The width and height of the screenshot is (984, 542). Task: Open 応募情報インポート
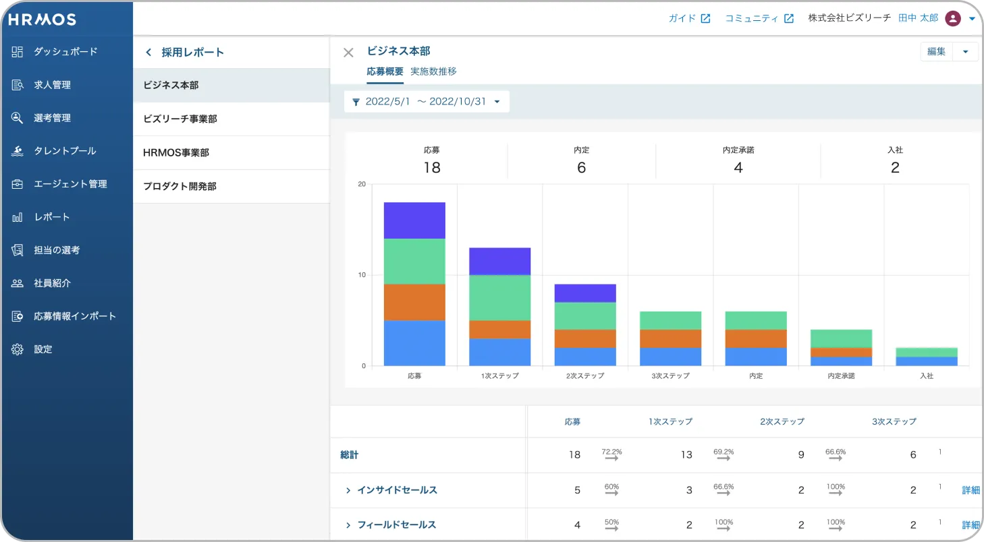(74, 315)
